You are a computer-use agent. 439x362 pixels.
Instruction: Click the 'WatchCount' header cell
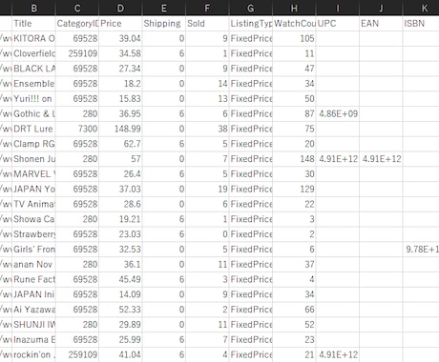click(x=294, y=24)
